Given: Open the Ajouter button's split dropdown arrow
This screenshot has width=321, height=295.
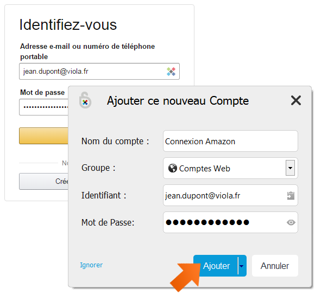Looking at the screenshot, I should [x=242, y=266].
